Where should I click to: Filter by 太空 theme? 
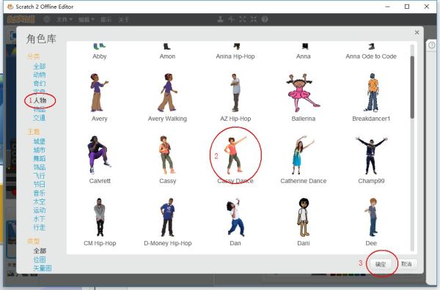click(40, 201)
